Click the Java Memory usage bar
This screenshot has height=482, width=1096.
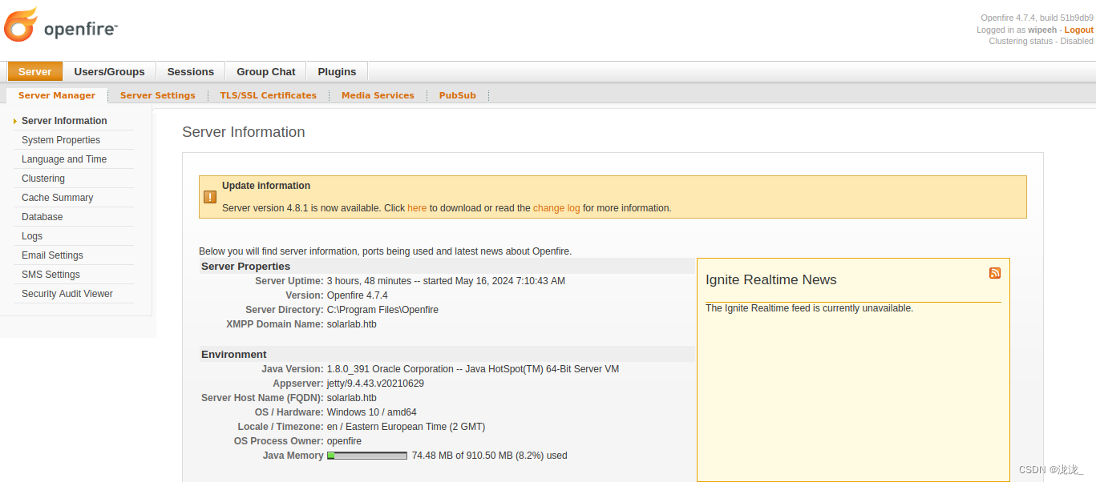point(367,456)
